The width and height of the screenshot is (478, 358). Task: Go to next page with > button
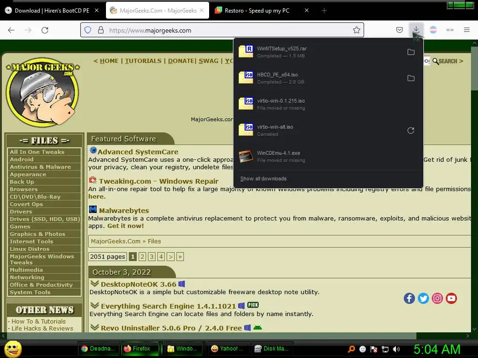(x=170, y=257)
